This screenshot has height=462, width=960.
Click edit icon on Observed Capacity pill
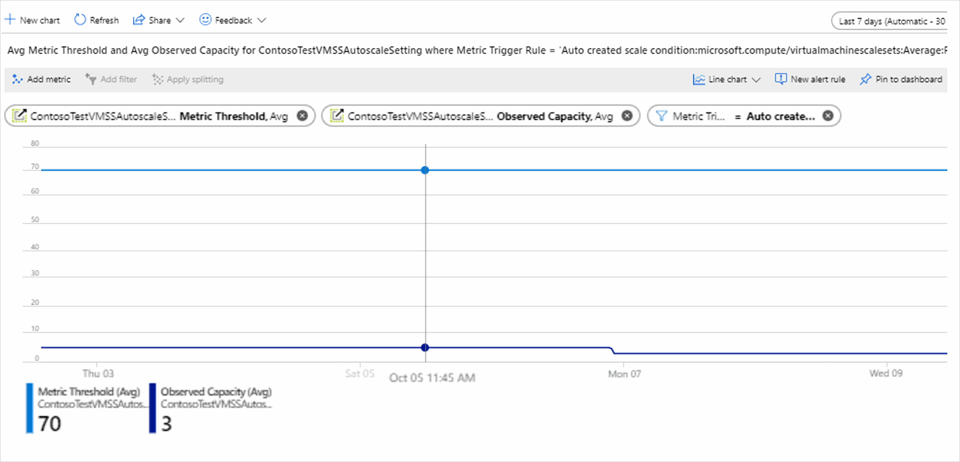[x=337, y=116]
